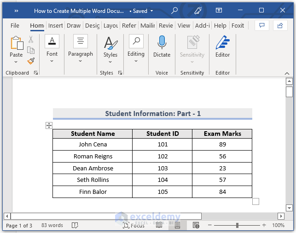Image resolution: width=296 pixels, height=233 pixels.
Task: Click the Copy icon in Clipboard
Action: click(31, 50)
